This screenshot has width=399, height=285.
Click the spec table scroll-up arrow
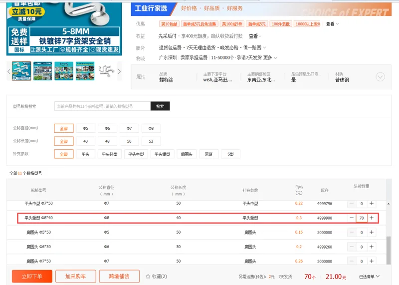point(389,204)
